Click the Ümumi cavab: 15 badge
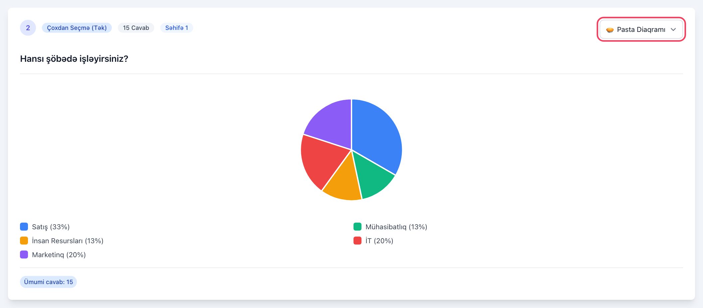The width and height of the screenshot is (703, 308). coord(49,282)
